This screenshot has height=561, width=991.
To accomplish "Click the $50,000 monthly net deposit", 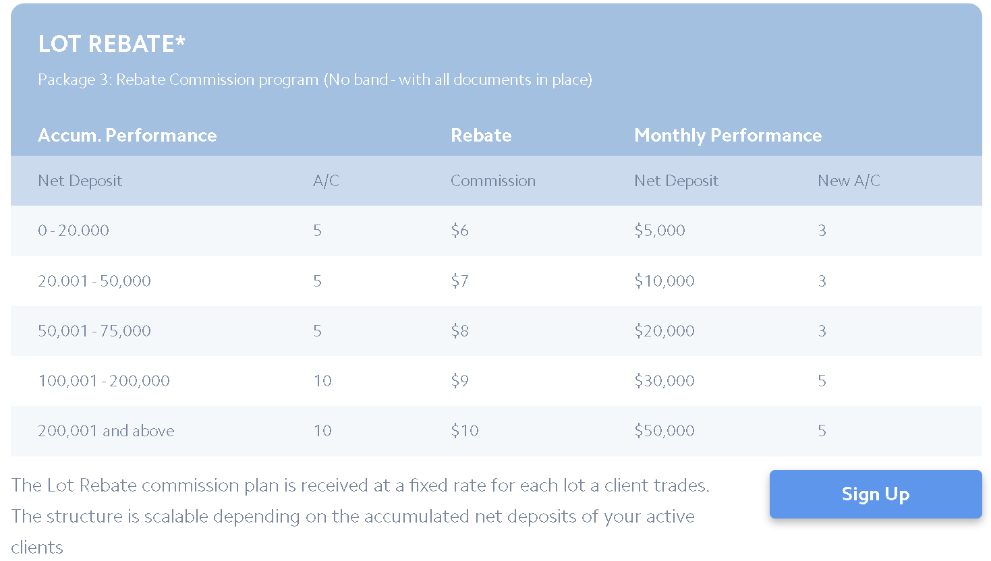I will [664, 431].
